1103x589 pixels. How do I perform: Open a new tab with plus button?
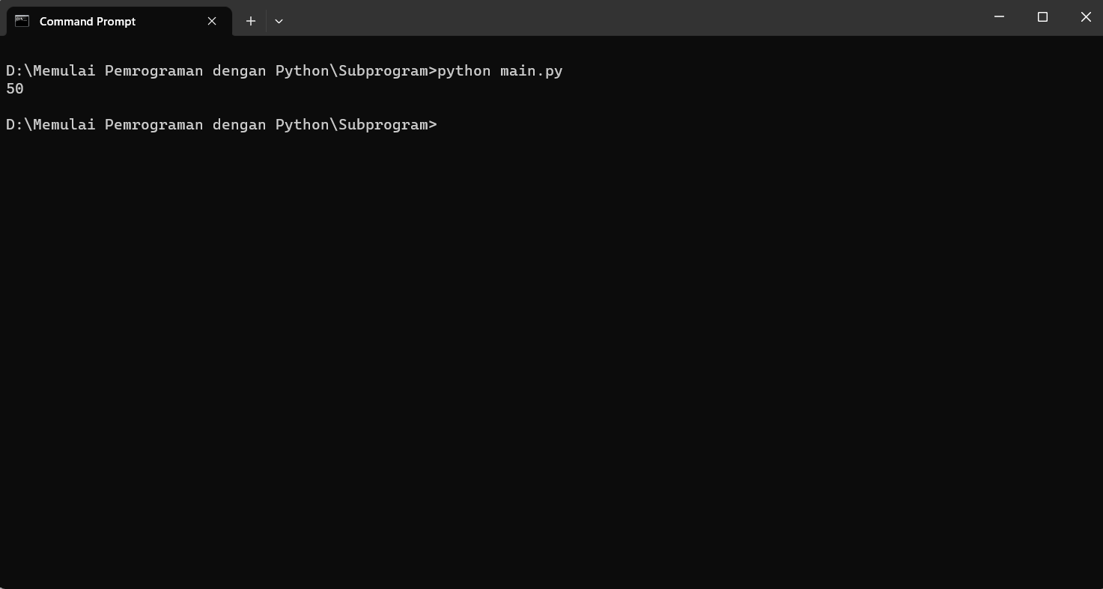251,21
